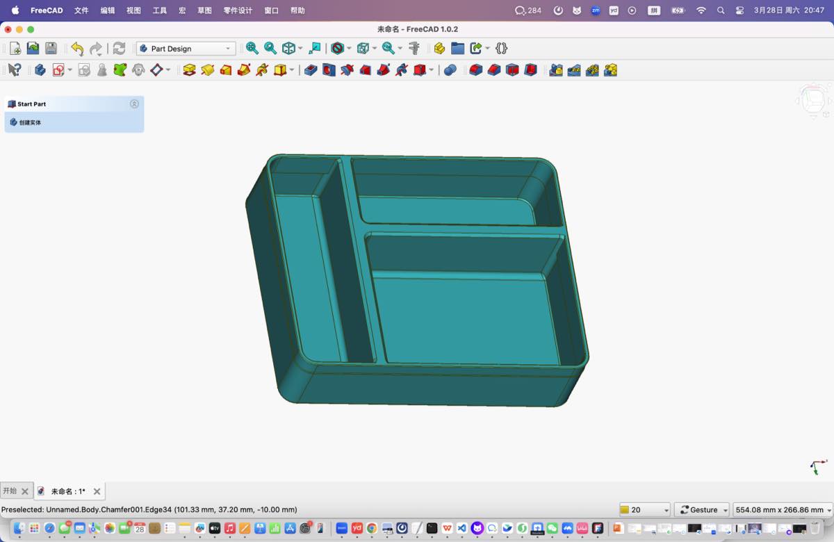Click the make link icon
This screenshot has width=834, height=542.
[476, 49]
